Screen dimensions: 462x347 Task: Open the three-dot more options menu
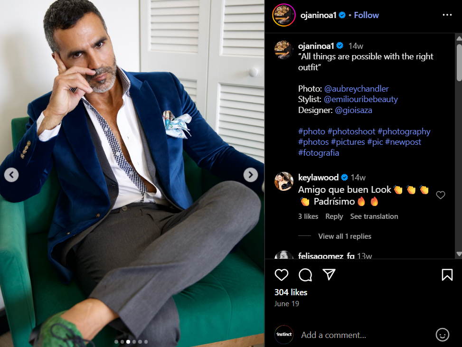tap(447, 15)
